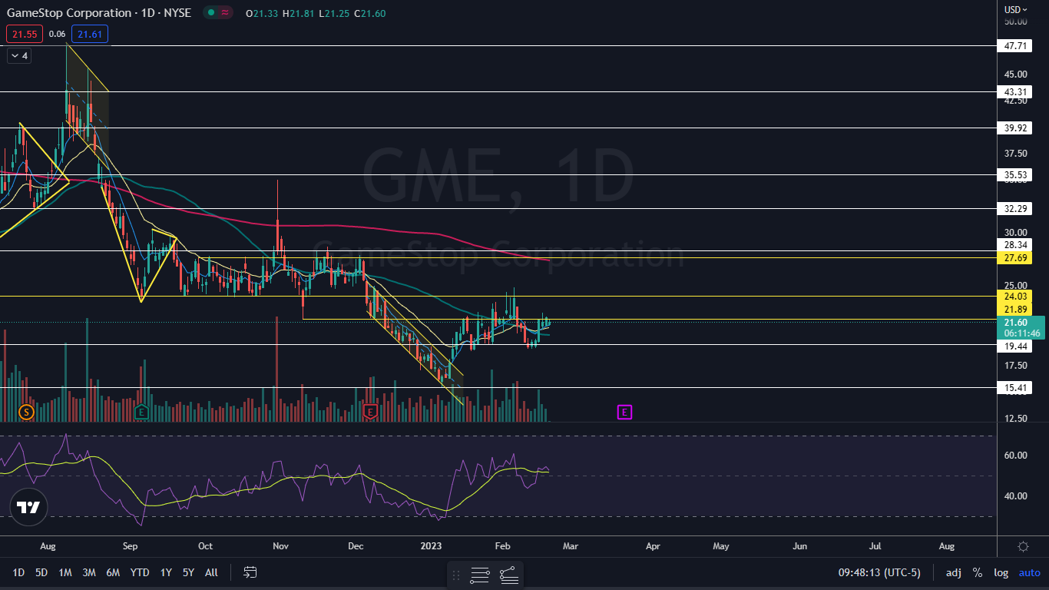Click the 60.00 RSI scale label
Viewport: 1049px width, 590px height.
(1016, 455)
